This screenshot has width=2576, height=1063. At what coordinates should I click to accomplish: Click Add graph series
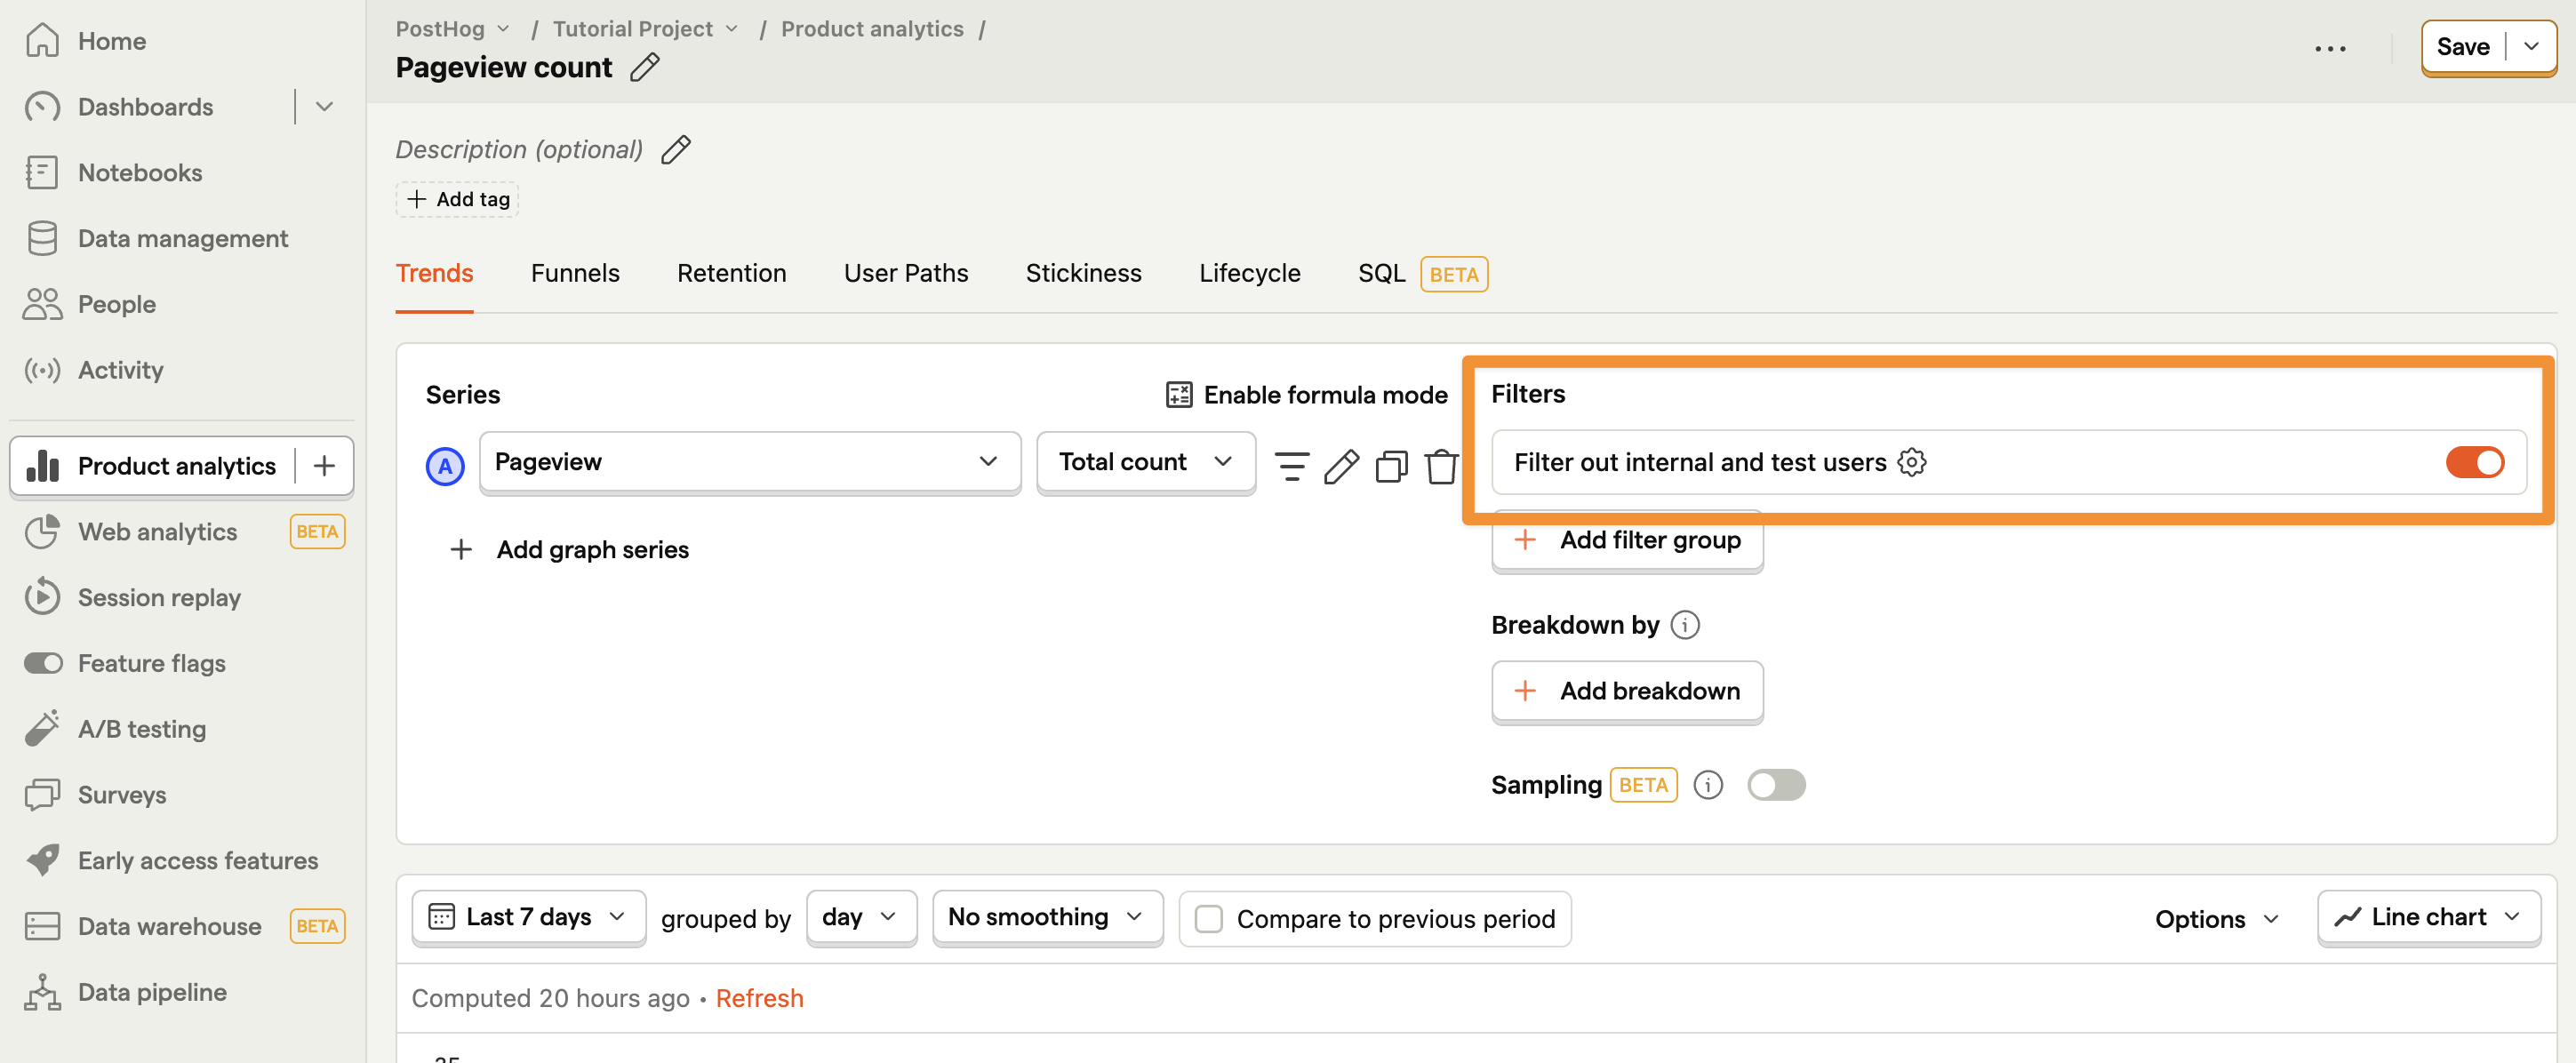coord(571,550)
